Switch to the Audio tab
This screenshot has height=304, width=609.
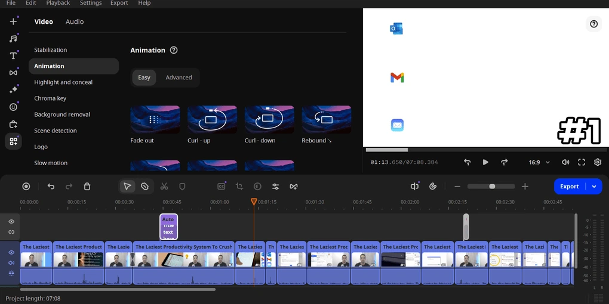point(74,21)
